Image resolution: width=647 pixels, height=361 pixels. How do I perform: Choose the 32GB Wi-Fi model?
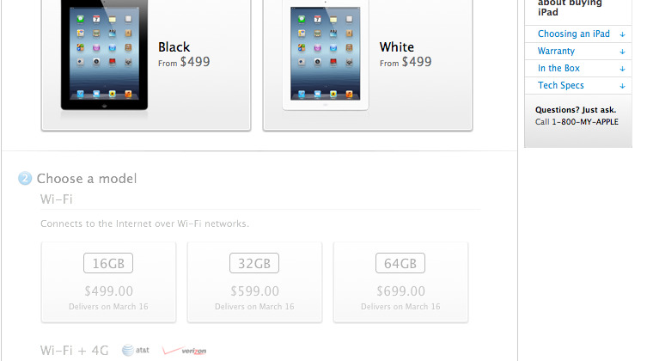coord(254,282)
